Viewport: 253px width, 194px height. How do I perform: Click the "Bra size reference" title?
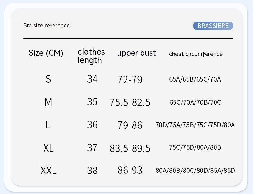(x=46, y=26)
